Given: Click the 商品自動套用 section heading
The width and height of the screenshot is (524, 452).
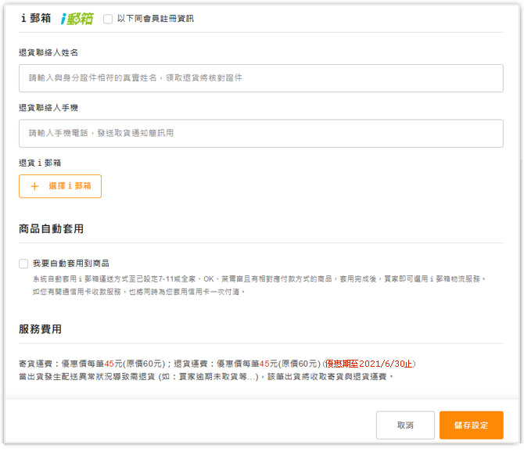Looking at the screenshot, I should (x=51, y=229).
